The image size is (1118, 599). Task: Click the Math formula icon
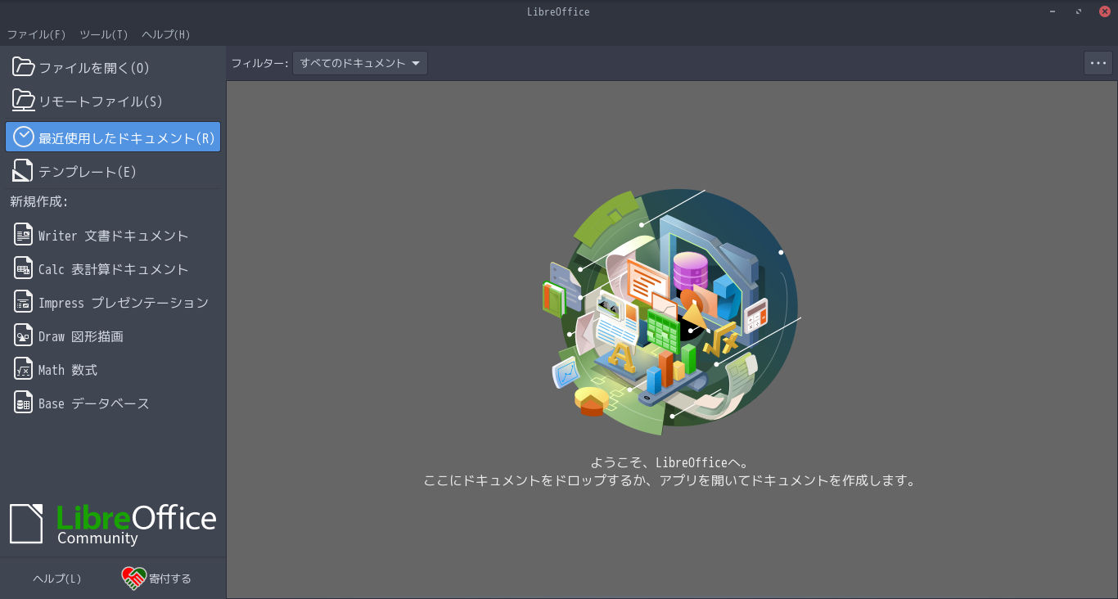tap(24, 369)
